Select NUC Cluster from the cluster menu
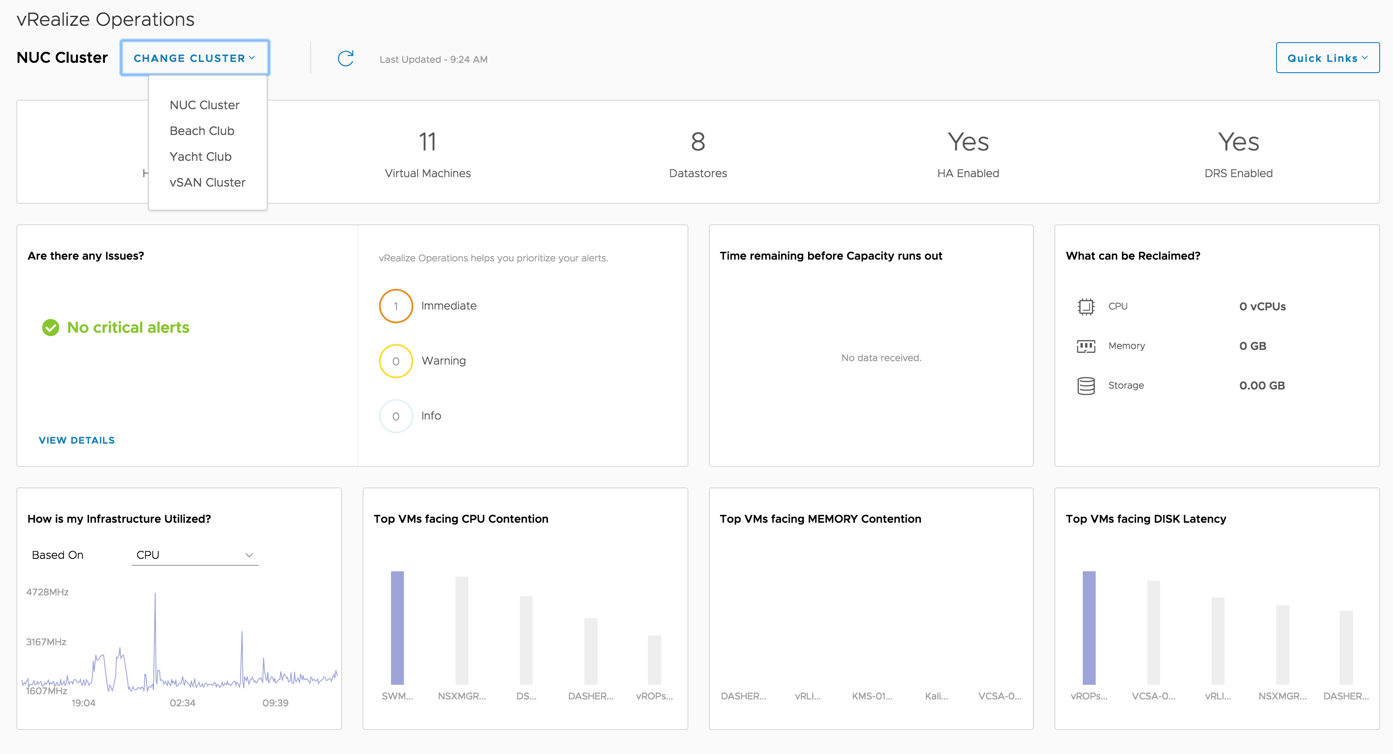Image resolution: width=1393 pixels, height=754 pixels. click(205, 105)
